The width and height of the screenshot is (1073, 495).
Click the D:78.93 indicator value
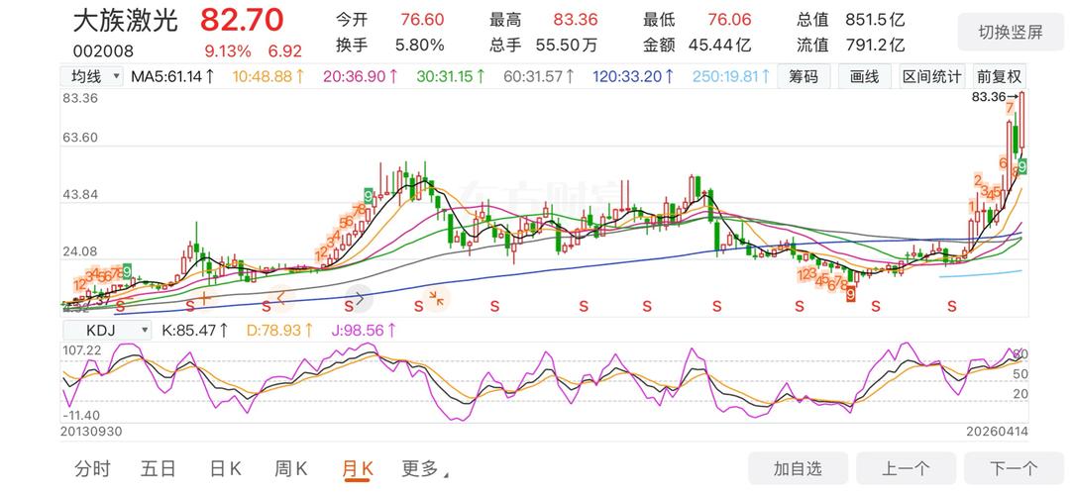pos(279,331)
